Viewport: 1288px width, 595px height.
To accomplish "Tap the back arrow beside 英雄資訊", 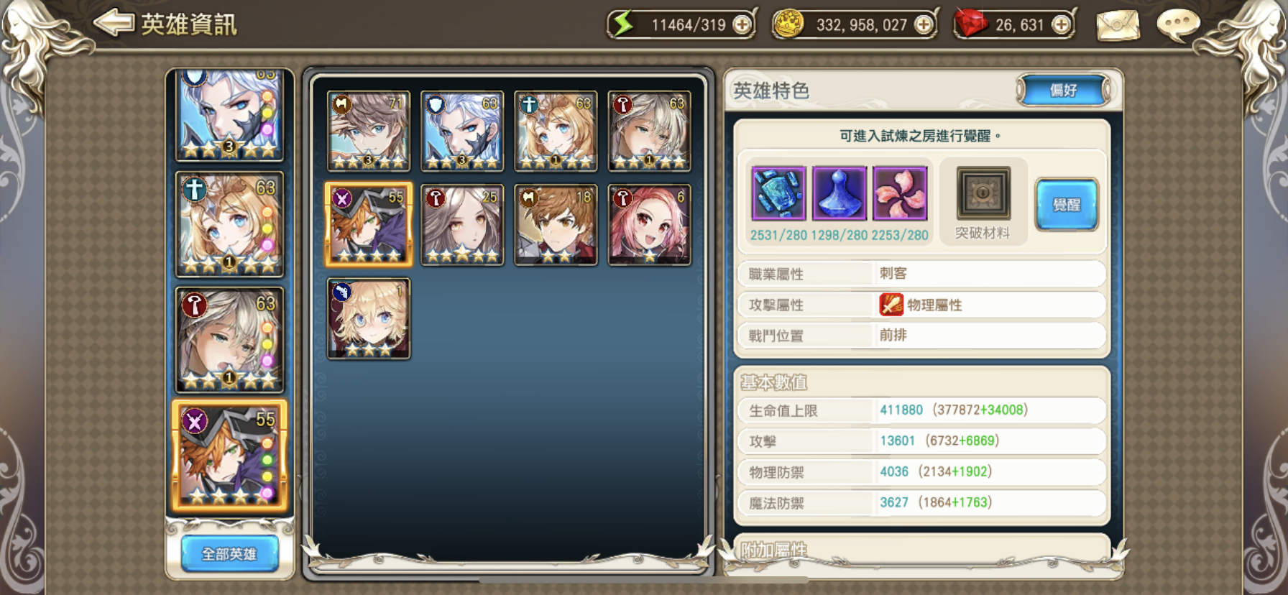I will tap(113, 23).
